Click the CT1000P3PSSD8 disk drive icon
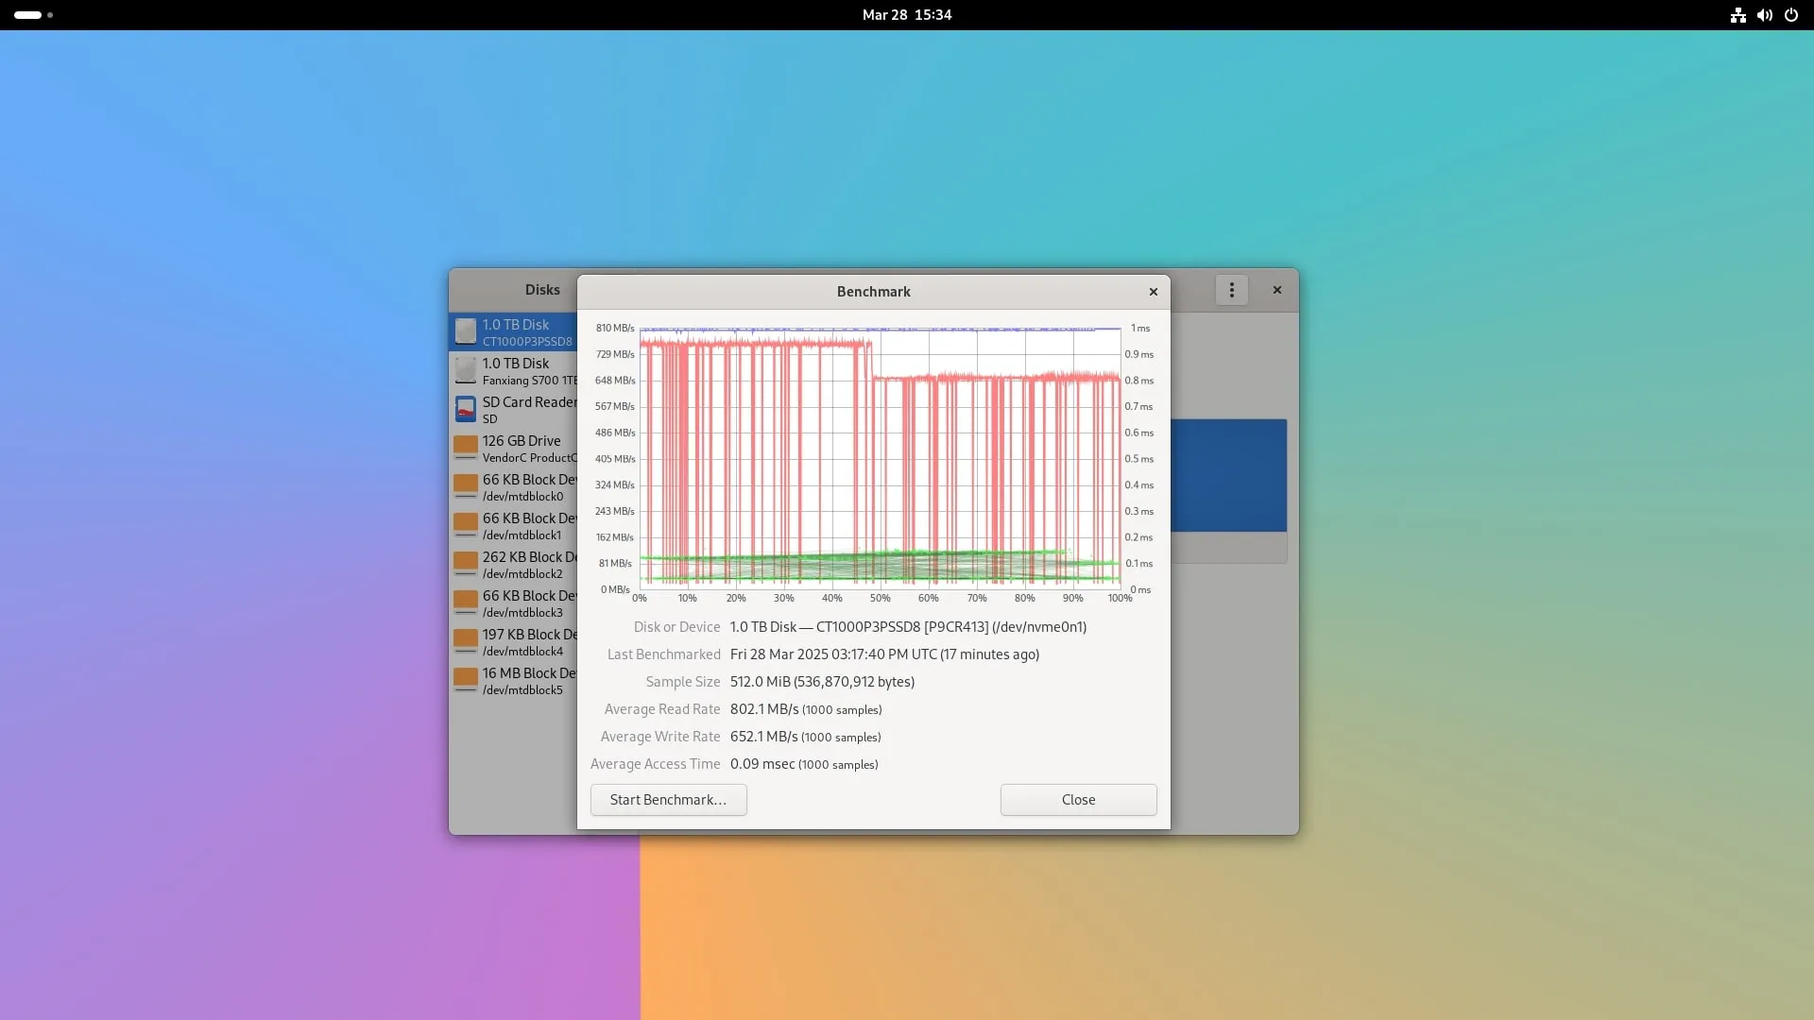This screenshot has width=1814, height=1020. [x=465, y=331]
